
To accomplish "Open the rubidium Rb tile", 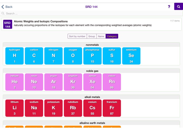I will [73, 108].
